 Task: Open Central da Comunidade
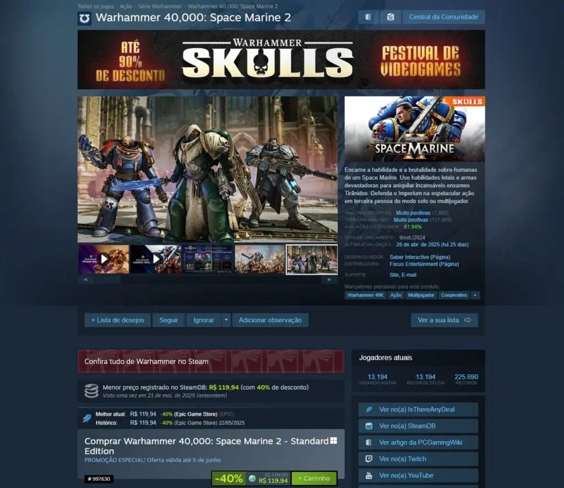(x=443, y=17)
